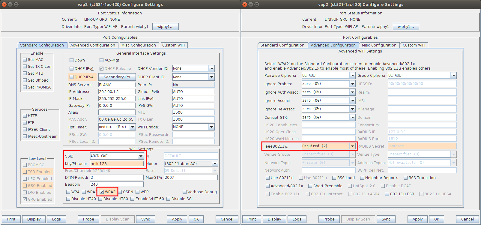Expand Pairwise Ciphers dropdown

[353, 75]
